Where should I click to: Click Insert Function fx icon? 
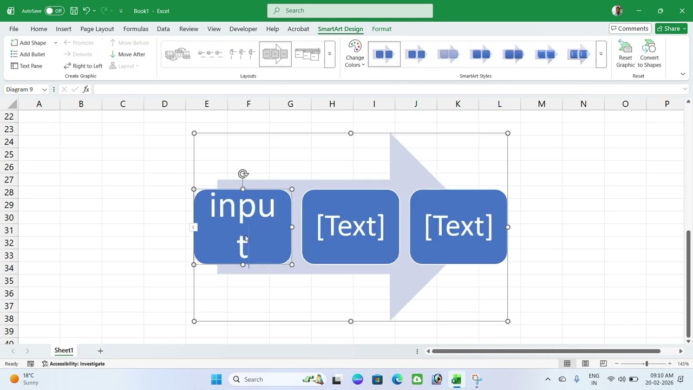(x=86, y=89)
